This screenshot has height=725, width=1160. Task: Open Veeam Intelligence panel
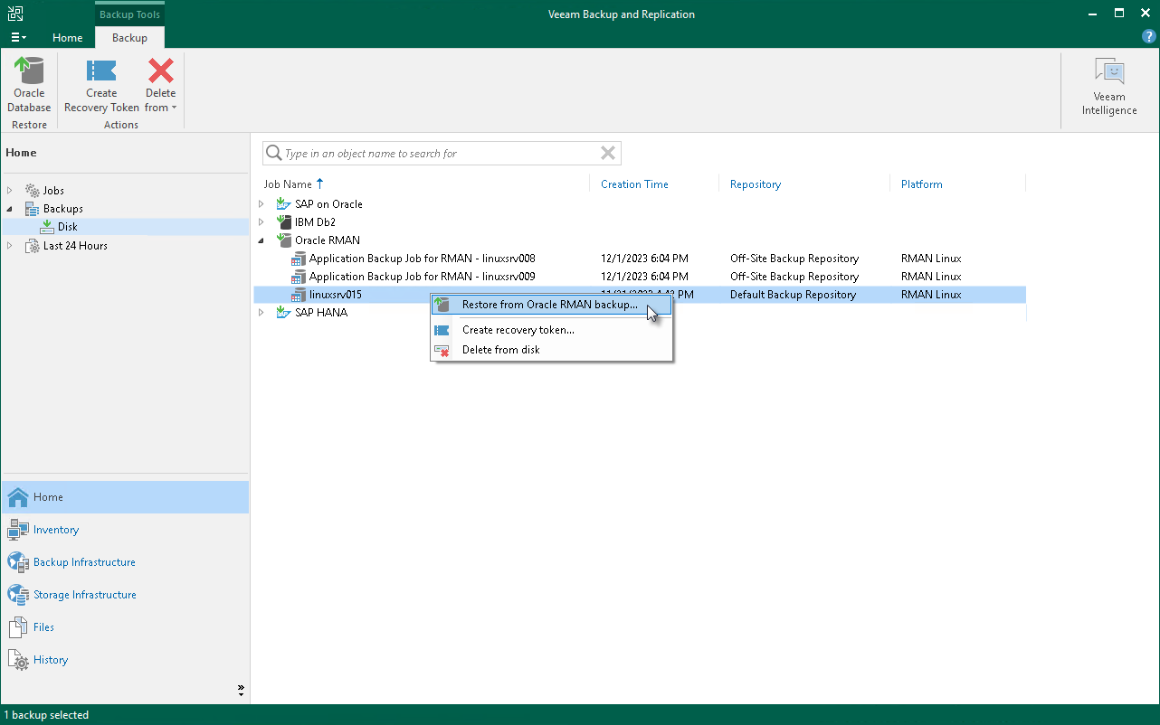click(x=1108, y=88)
